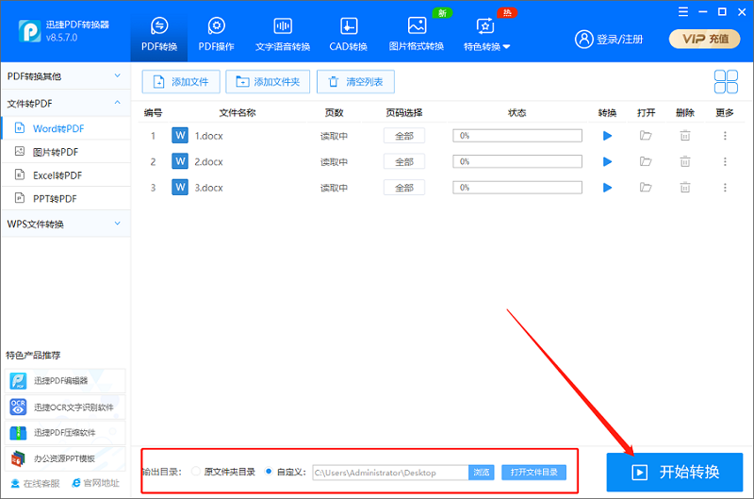Click the 文件名称 column header

coord(238,112)
